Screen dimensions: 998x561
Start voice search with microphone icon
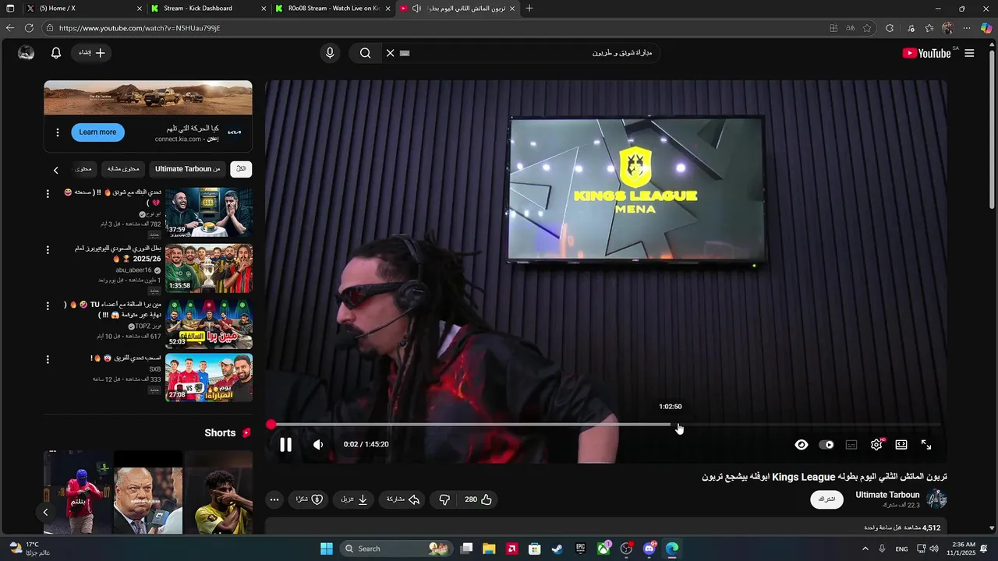click(x=330, y=53)
